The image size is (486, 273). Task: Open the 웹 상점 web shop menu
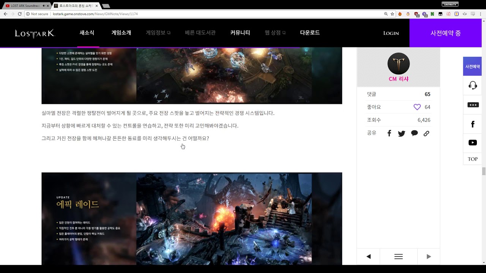pyautogui.click(x=275, y=33)
